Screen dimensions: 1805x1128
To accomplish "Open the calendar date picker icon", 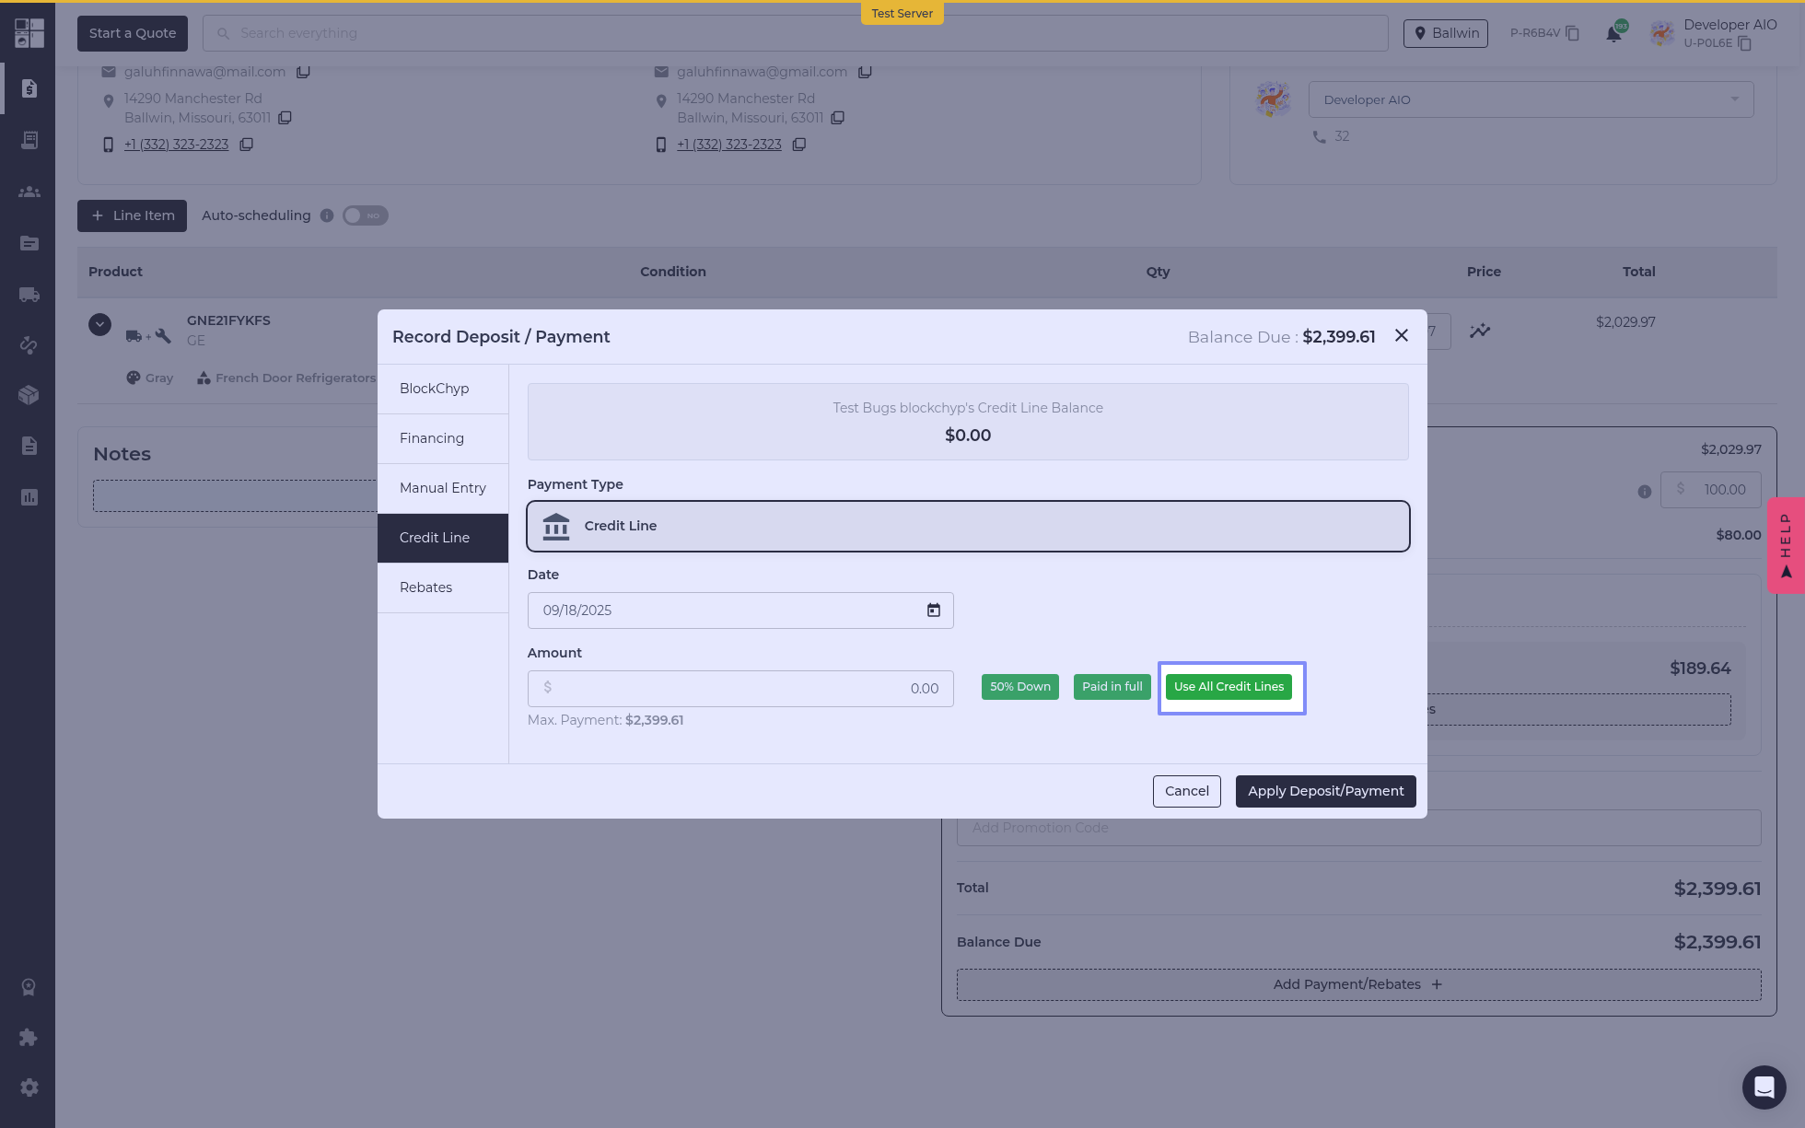I will click(933, 611).
